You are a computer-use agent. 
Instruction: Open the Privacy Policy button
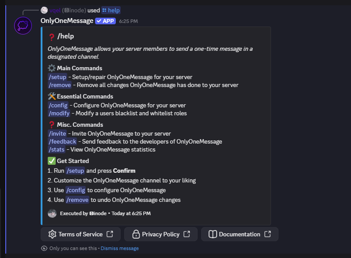(161, 234)
